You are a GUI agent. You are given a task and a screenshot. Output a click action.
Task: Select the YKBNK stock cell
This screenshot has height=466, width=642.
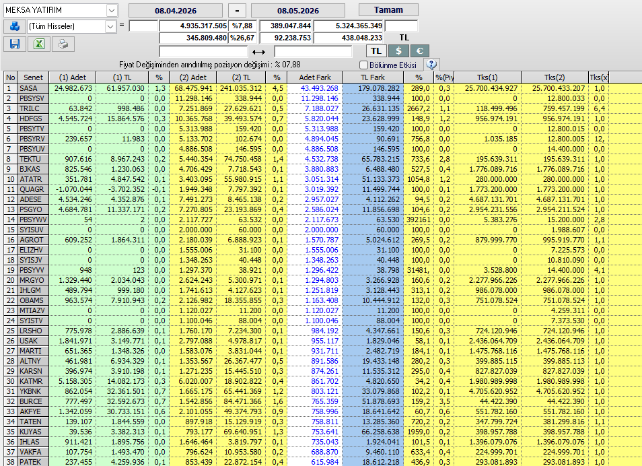point(33,391)
